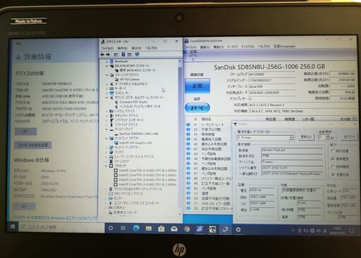Open File Explorer from the taskbar
361x258 pixels.
click(149, 228)
